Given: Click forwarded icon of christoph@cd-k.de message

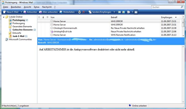Looking at the screenshot, I should tap(52, 31).
